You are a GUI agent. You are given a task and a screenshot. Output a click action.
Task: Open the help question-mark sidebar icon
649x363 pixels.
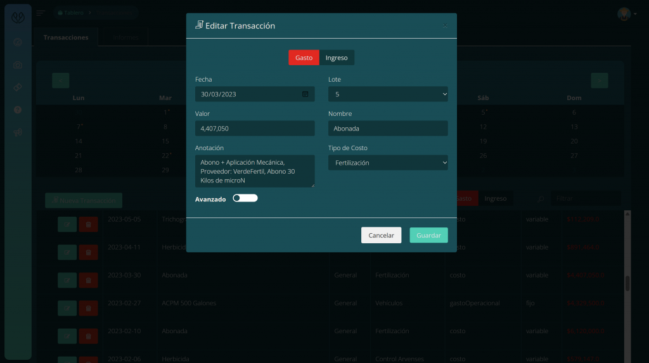coord(18,110)
